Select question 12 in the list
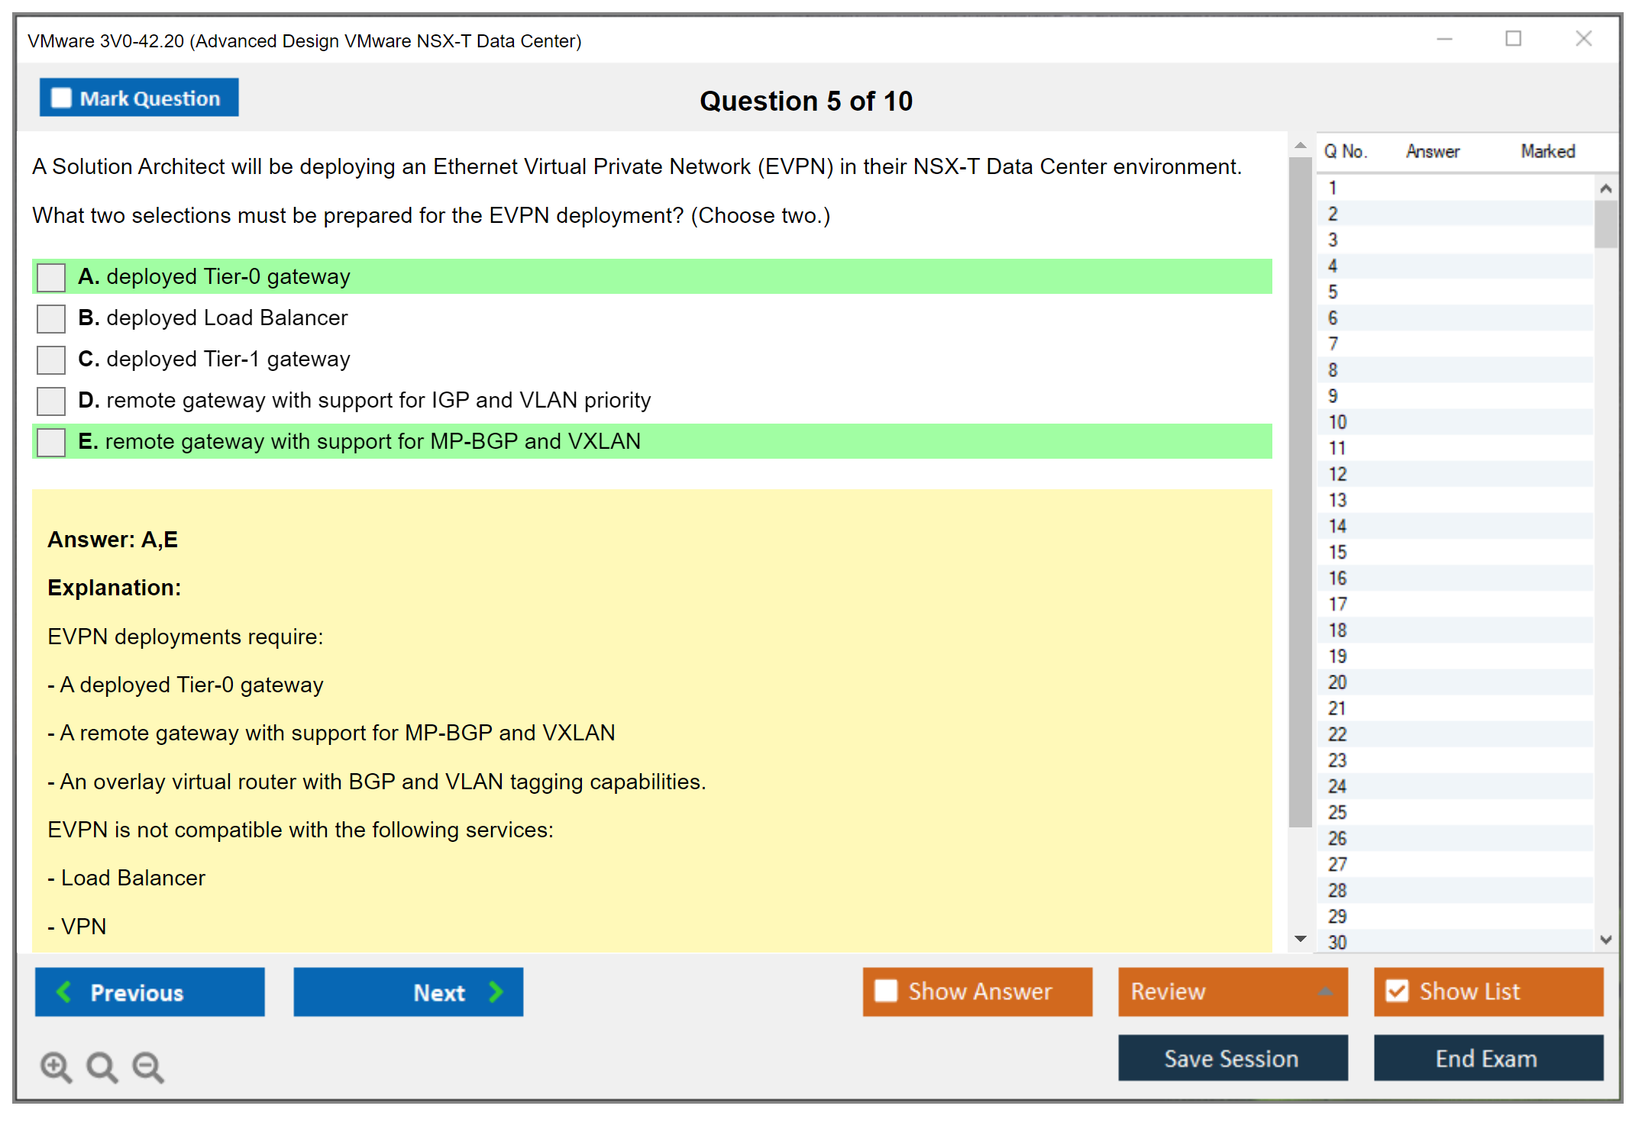Screen dimensions: 1642x1122 [x=1337, y=474]
